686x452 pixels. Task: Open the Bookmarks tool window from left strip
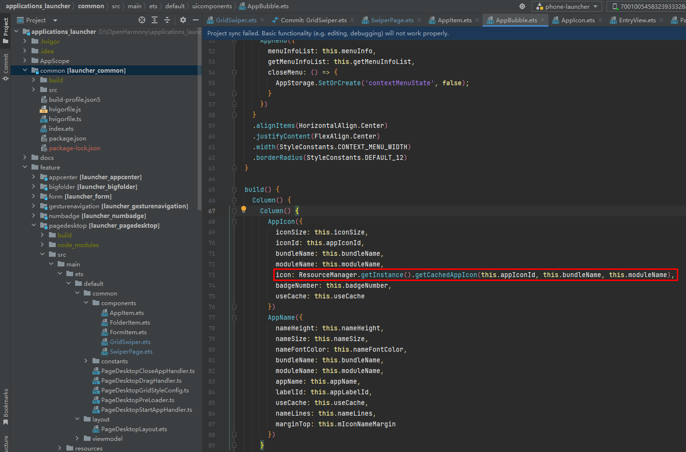(x=5, y=406)
